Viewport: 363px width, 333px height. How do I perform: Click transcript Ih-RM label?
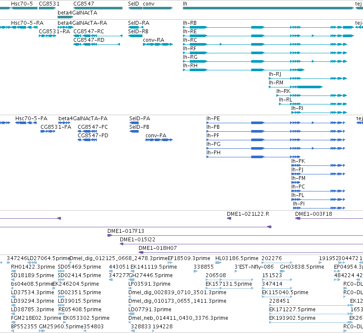(x=276, y=83)
